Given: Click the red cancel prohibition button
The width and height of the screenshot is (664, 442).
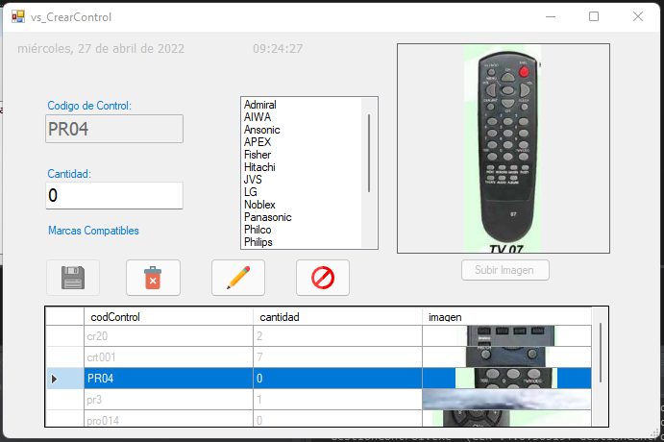Looking at the screenshot, I should tap(323, 278).
